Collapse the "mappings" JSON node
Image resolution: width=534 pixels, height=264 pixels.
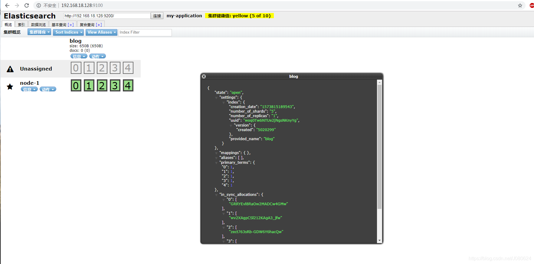pyautogui.click(x=216, y=153)
